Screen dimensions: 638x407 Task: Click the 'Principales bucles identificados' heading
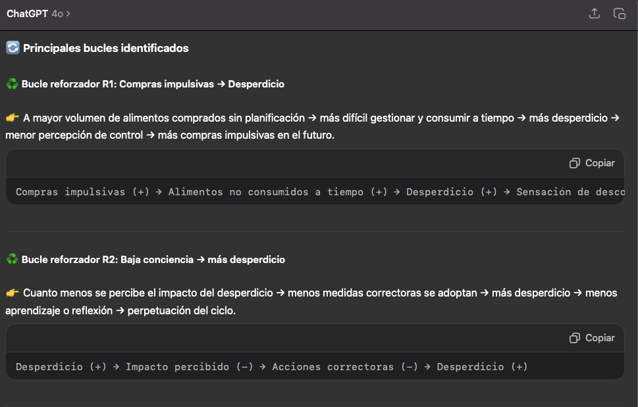(106, 48)
